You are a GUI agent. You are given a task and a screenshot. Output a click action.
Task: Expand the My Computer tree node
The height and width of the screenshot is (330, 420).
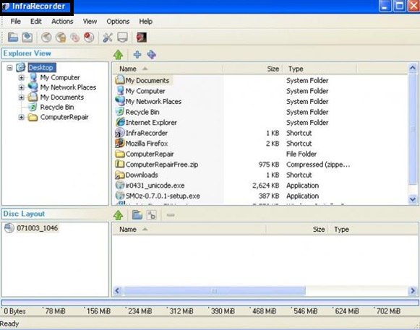point(22,77)
